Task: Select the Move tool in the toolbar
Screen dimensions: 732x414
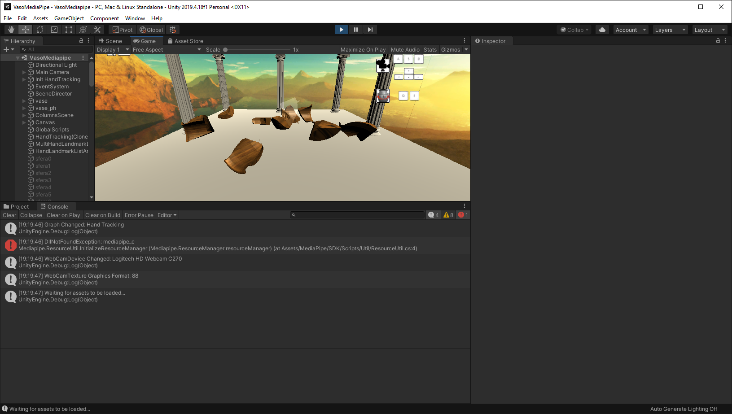Action: click(25, 29)
